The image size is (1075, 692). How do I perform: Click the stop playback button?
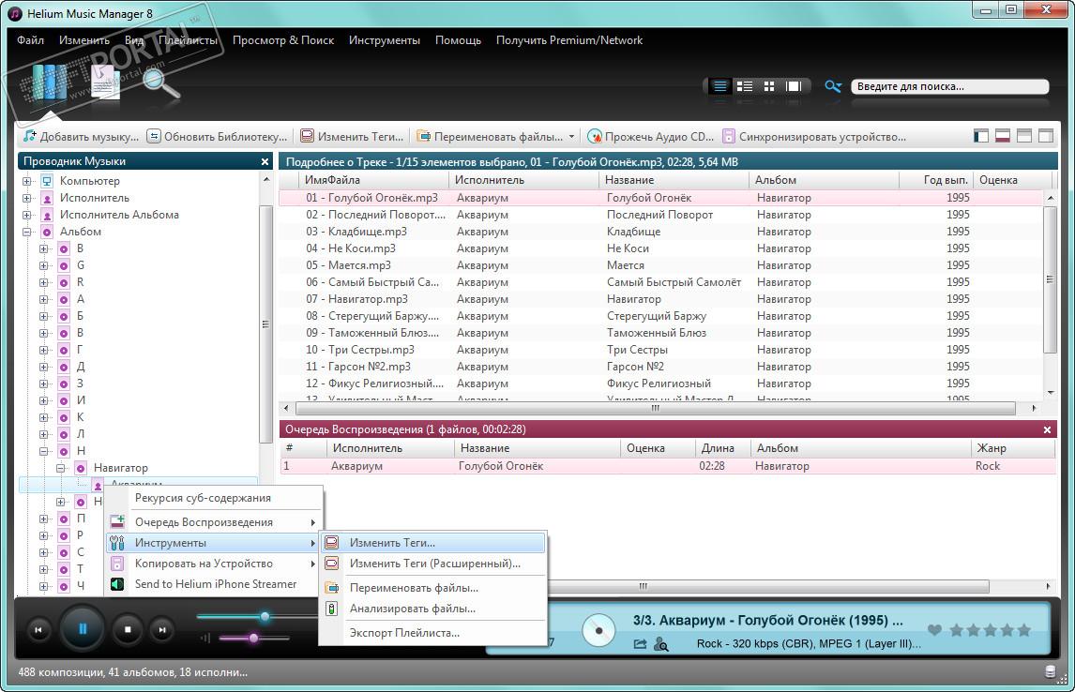pyautogui.click(x=128, y=629)
